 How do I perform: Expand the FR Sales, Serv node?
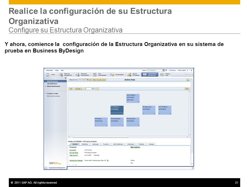(143, 114)
